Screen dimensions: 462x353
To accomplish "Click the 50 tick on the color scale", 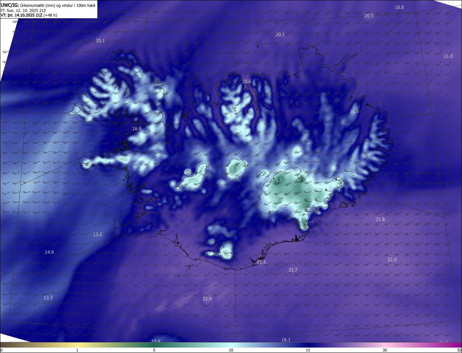I will coord(459,350).
